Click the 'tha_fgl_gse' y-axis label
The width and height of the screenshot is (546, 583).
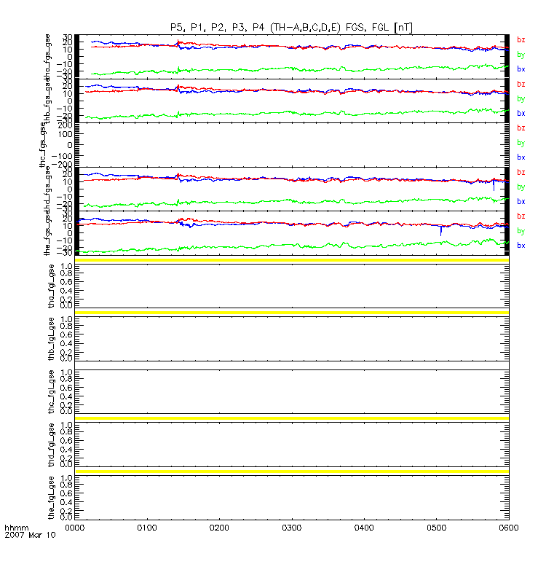coord(51,286)
